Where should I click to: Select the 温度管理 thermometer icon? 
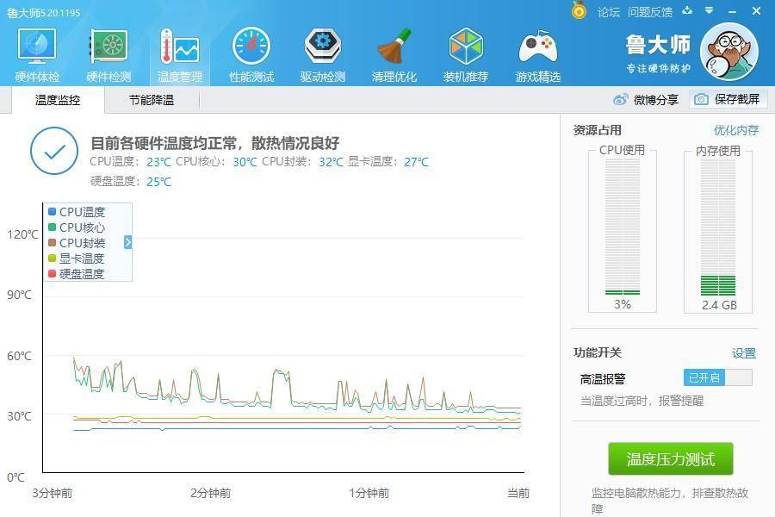click(179, 46)
